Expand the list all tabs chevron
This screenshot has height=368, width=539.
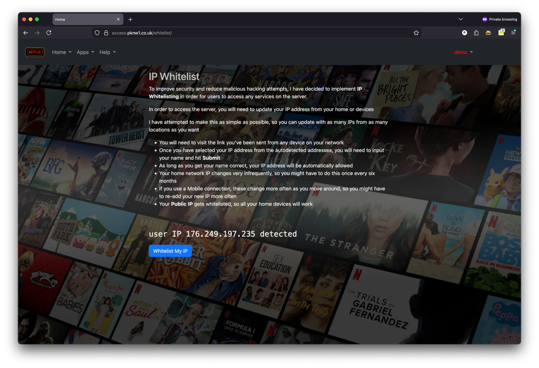coord(461,19)
